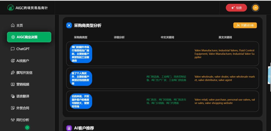
Task: Click the ChatGPT chat bubble icon
Action: pyautogui.click(x=13, y=49)
